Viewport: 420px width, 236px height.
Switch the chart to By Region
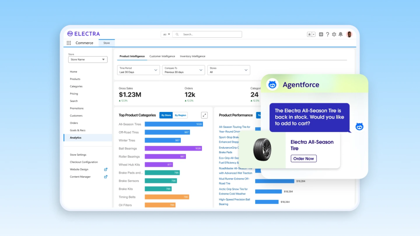(180, 115)
